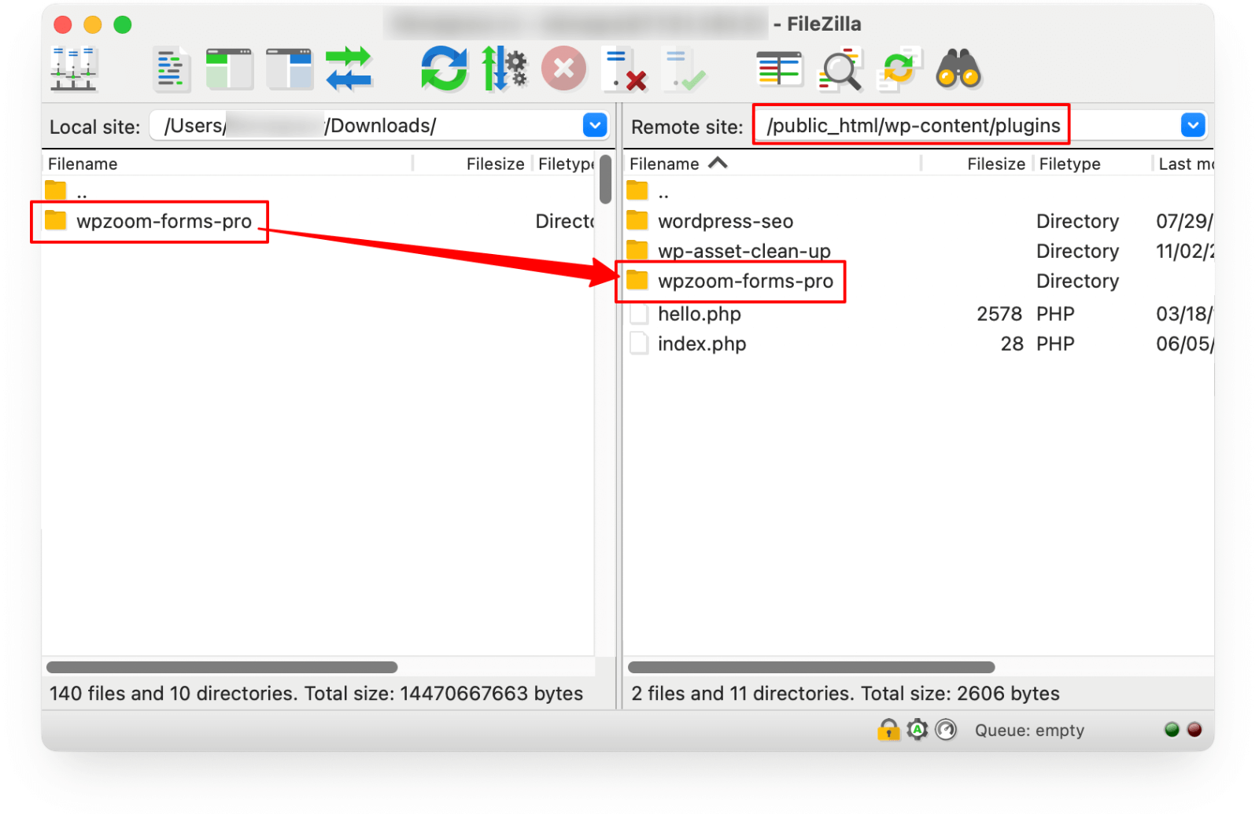Toggle directory comparison magnifier icon

tap(840, 69)
